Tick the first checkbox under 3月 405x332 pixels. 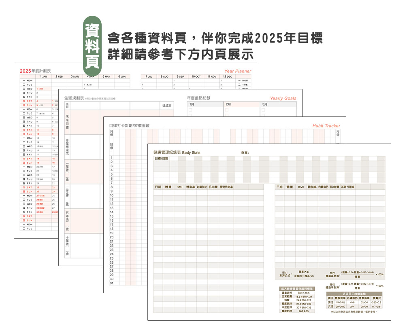(263, 110)
